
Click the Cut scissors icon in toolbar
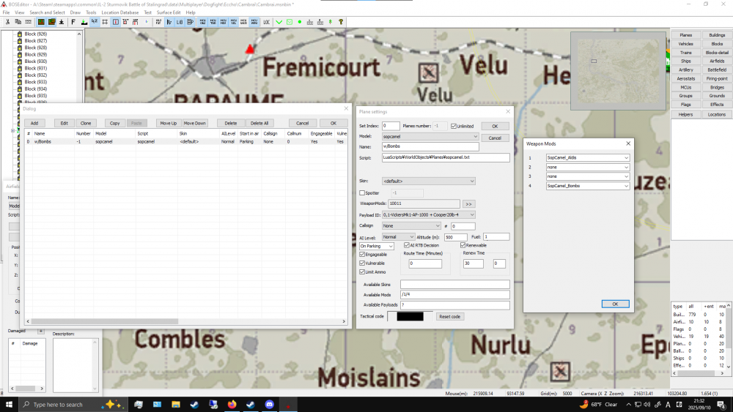click(x=7, y=22)
